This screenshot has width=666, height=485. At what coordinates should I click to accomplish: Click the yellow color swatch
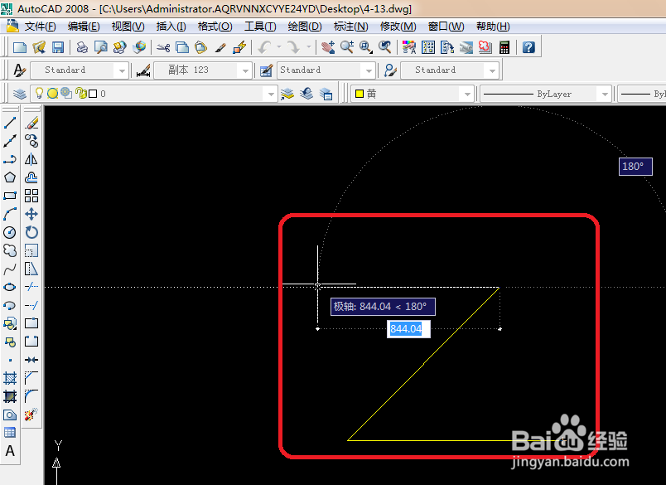(360, 94)
